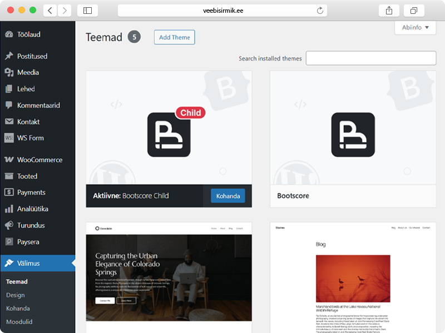Click the Turundus megaphone icon
This screenshot has height=333, width=445.
tap(9, 225)
